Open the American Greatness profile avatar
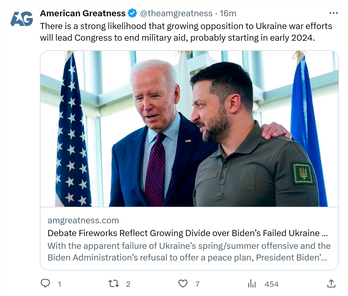348x296 pixels. [x=22, y=19]
